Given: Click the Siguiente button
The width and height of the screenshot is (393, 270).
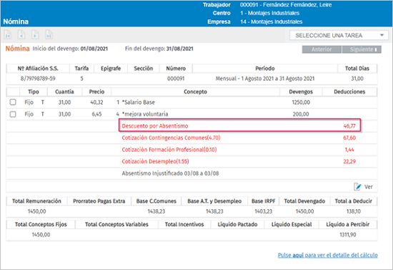Looking at the screenshot, I should pos(362,49).
